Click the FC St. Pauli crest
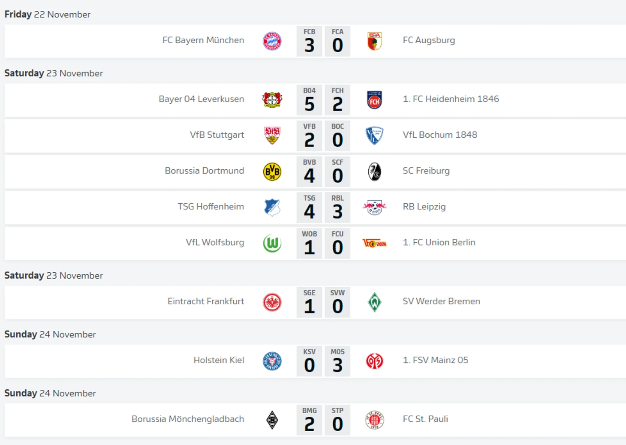 coord(374,420)
